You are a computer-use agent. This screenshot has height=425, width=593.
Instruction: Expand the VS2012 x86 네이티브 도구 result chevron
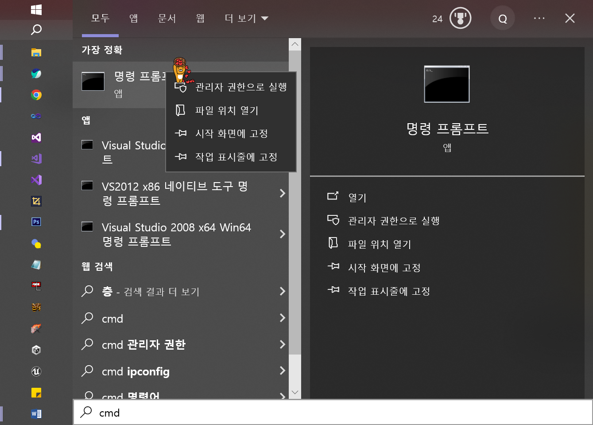(282, 193)
